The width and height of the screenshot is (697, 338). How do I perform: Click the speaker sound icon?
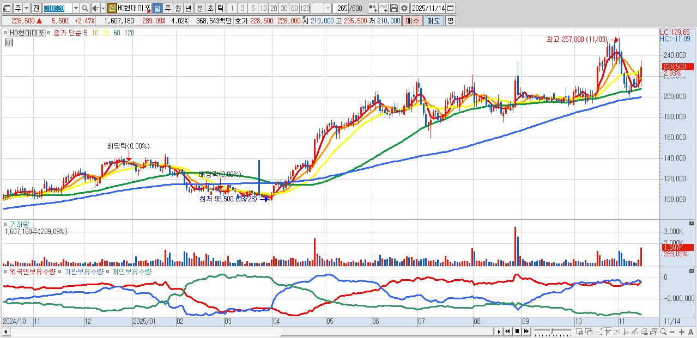(95, 8)
